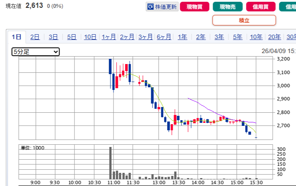Switch to the 1ヶ月 tab
This screenshot has width=296, height=186.
pyautogui.click(x=109, y=37)
